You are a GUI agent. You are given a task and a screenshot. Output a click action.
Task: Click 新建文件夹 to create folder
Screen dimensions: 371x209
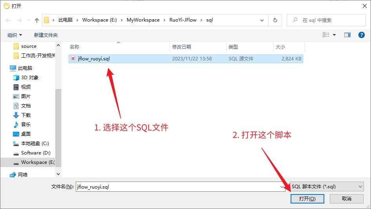tap(46, 35)
